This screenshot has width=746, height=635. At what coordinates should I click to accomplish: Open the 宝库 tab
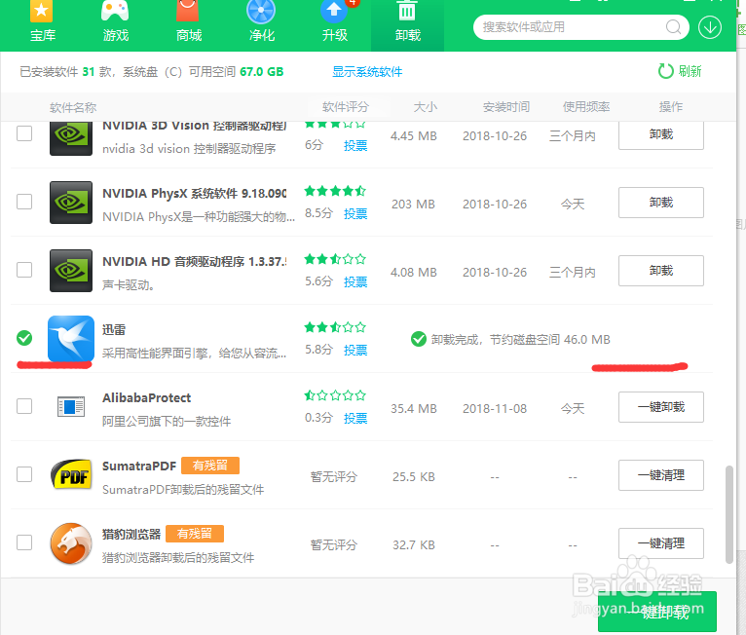click(42, 22)
